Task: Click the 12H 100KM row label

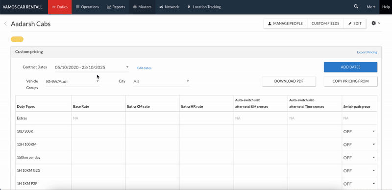Action: pos(26,144)
